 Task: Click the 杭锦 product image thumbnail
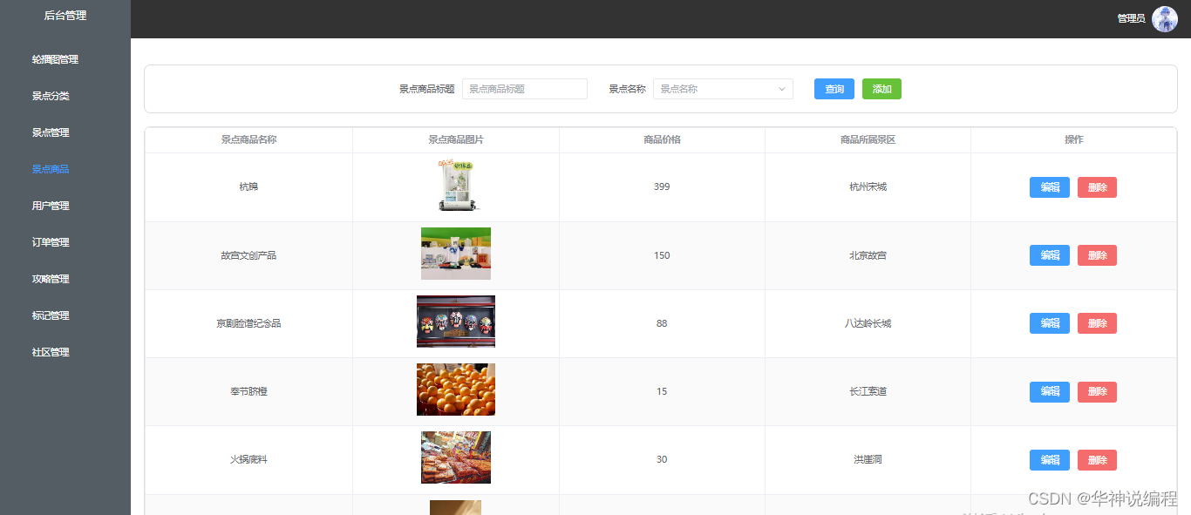coord(457,186)
